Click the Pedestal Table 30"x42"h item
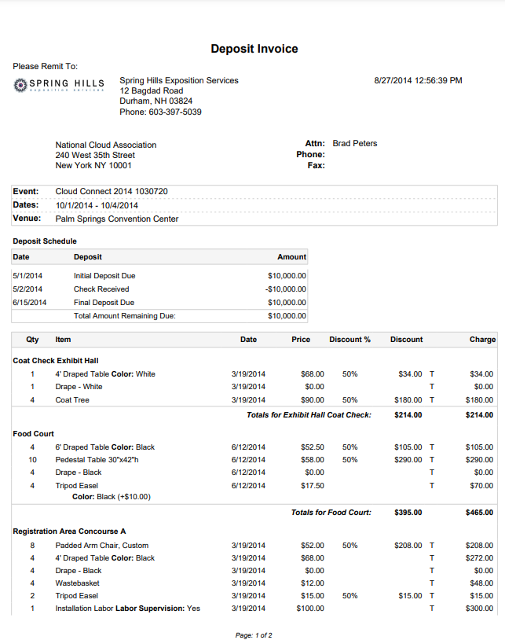505x640 pixels. coord(97,459)
